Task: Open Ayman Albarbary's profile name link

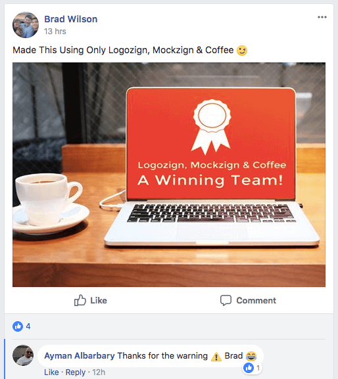Action: (80, 356)
